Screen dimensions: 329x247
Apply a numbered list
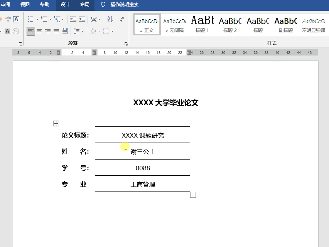(x=44, y=18)
